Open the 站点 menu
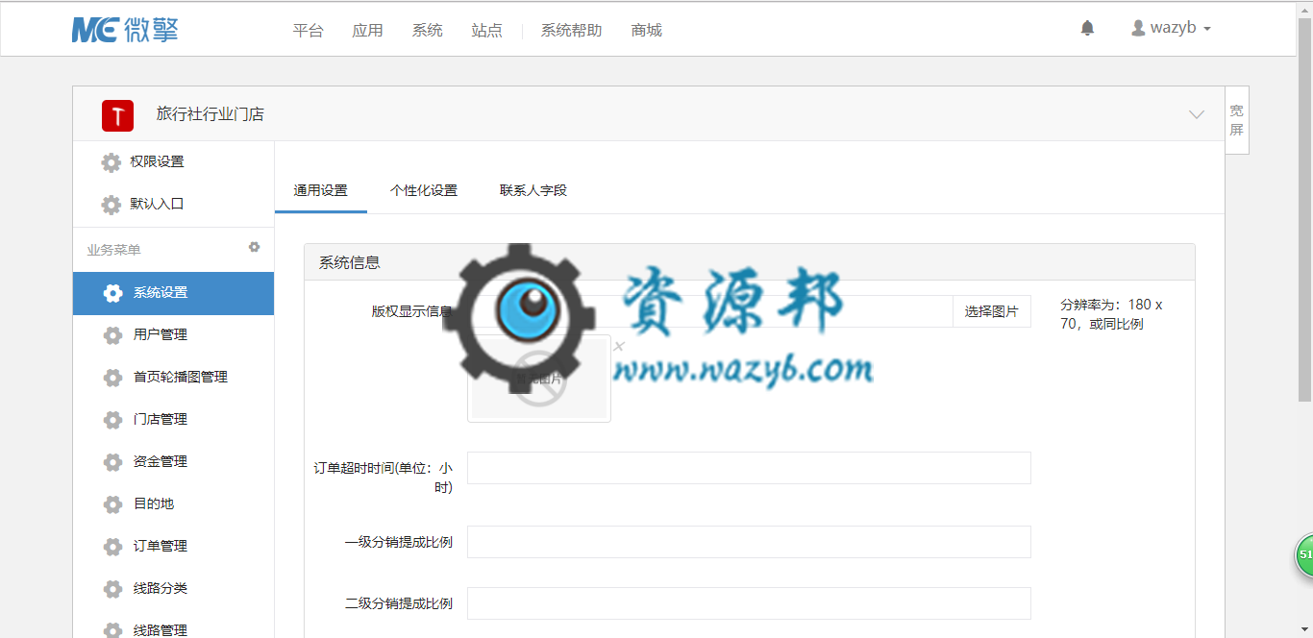The height and width of the screenshot is (638, 1313). click(486, 30)
